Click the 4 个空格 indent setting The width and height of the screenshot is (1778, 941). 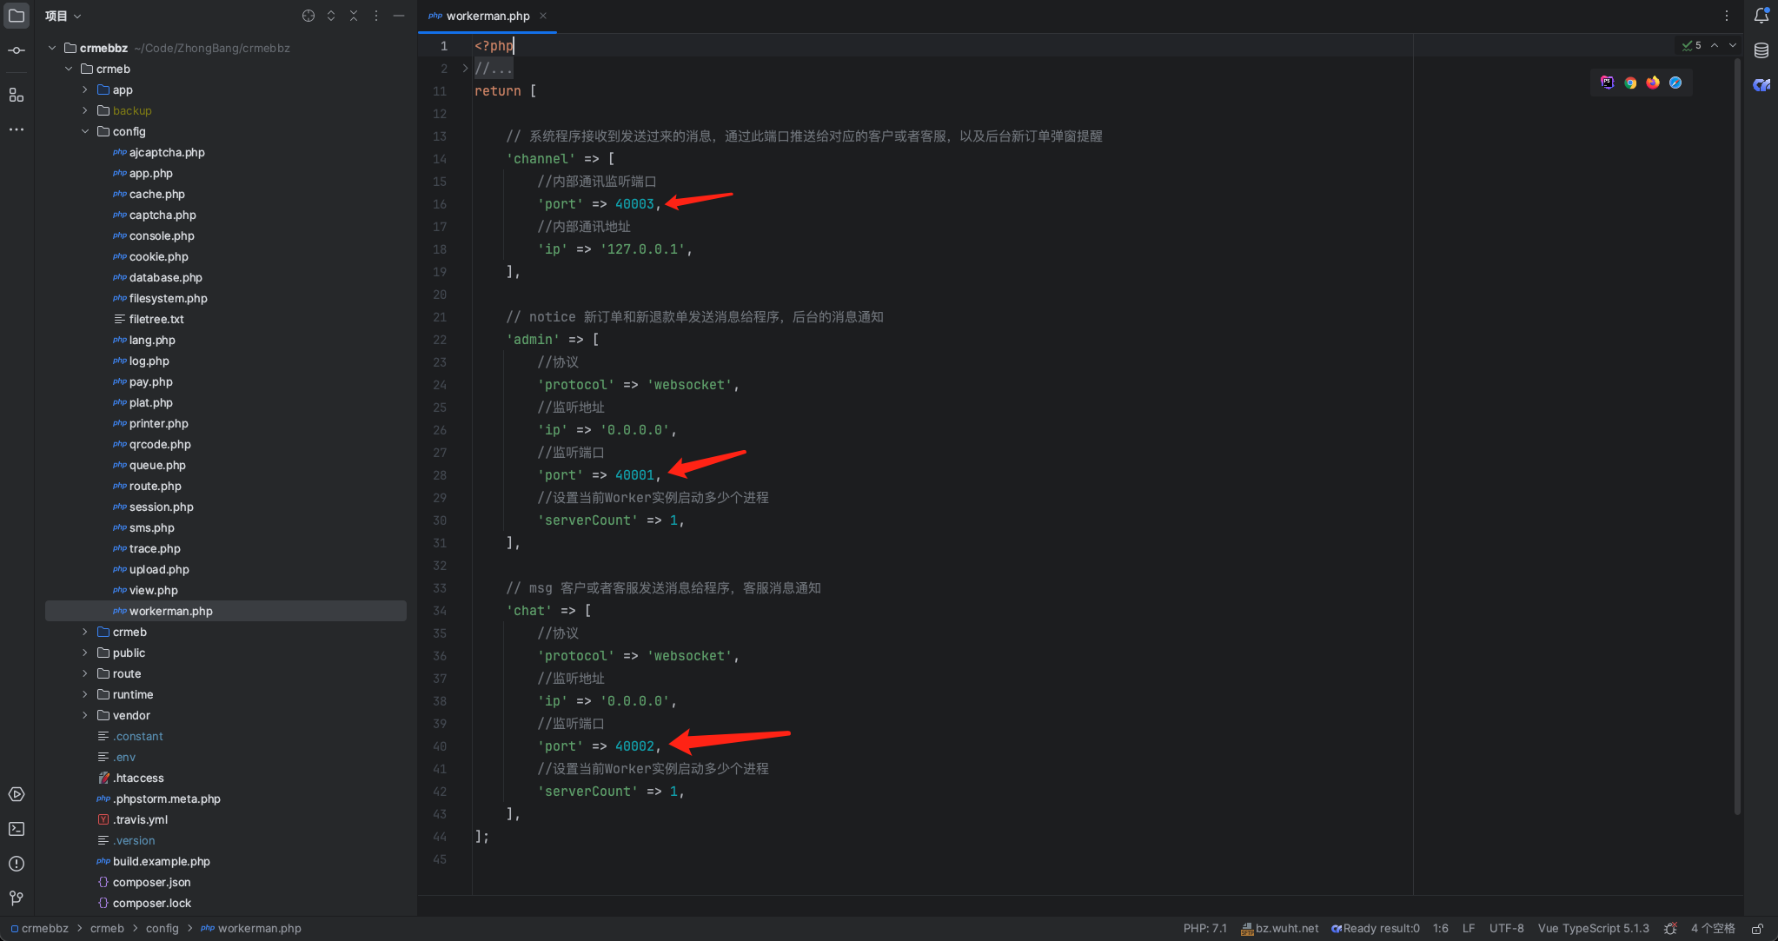(x=1713, y=928)
